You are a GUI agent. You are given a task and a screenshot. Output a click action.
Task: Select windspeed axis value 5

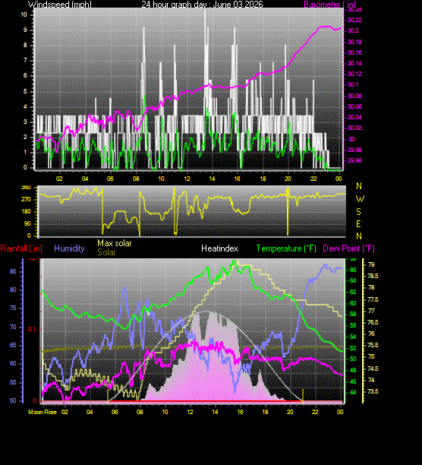click(x=26, y=91)
